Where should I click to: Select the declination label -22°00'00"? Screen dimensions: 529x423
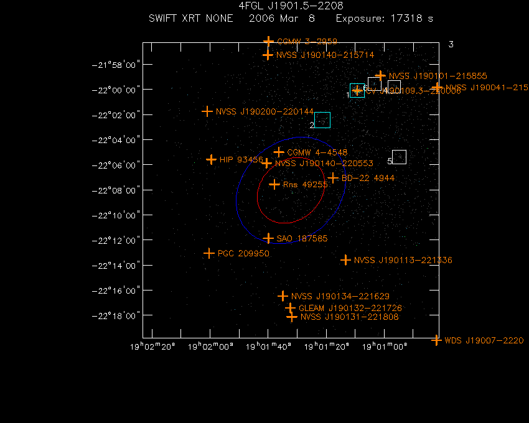pyautogui.click(x=116, y=90)
